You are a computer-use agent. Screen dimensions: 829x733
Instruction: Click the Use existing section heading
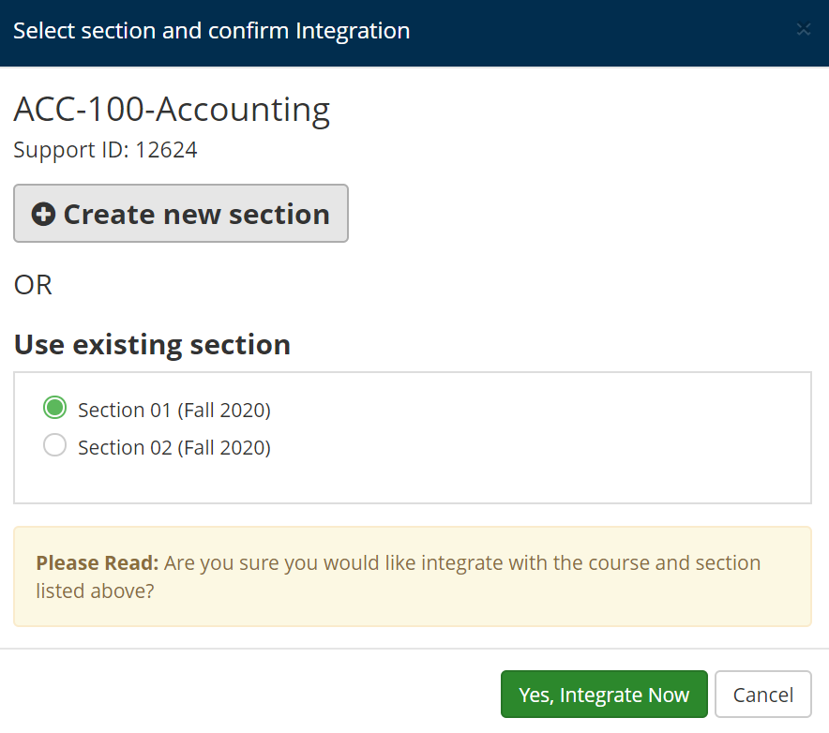coord(152,345)
